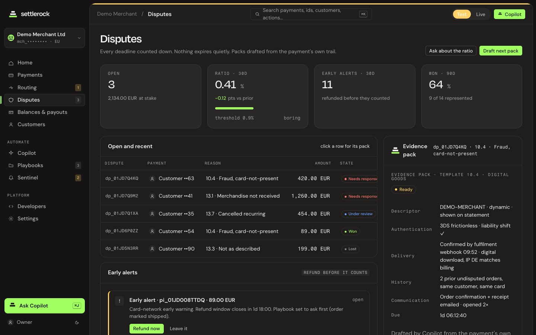
Task: Click the Demo Merchant store icon
Action: pyautogui.click(x=11, y=38)
